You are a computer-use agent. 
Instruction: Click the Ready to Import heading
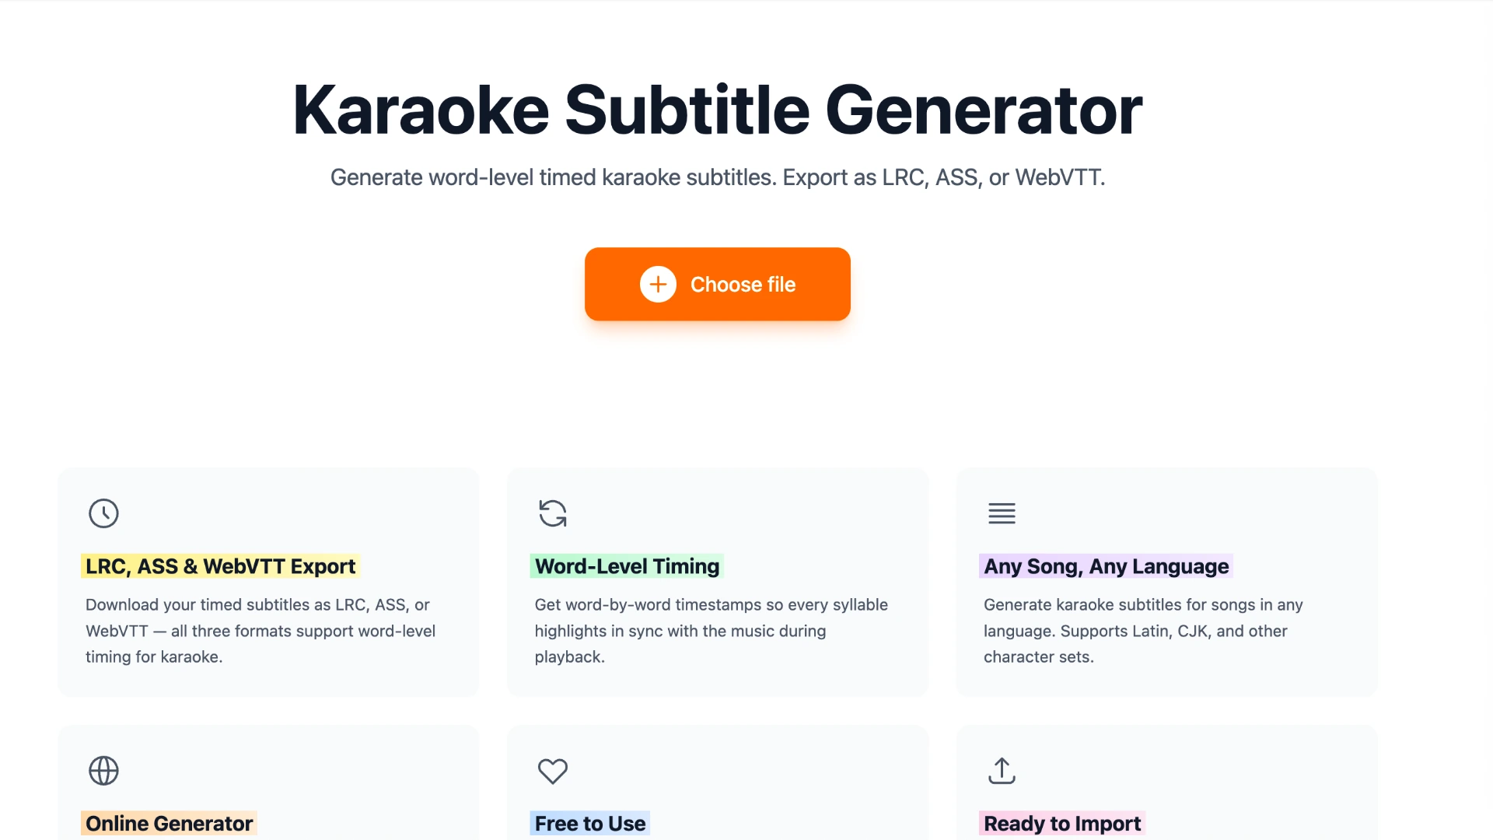(1061, 823)
